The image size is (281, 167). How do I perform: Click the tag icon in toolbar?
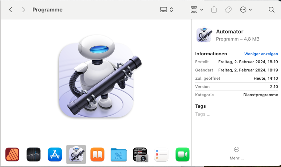228,10
